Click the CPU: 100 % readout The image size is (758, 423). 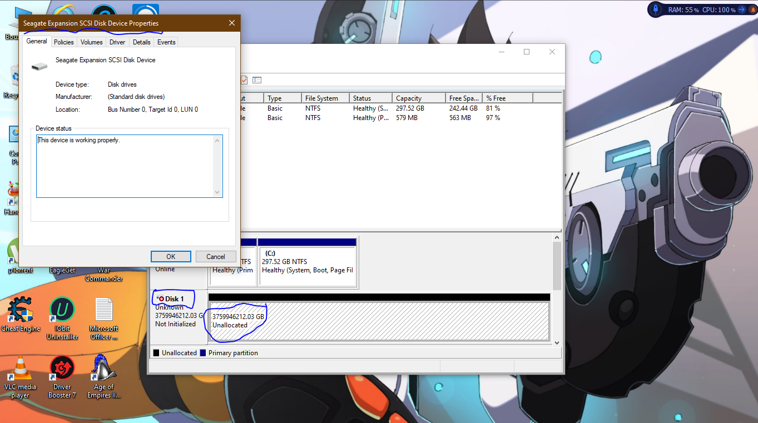pos(719,9)
